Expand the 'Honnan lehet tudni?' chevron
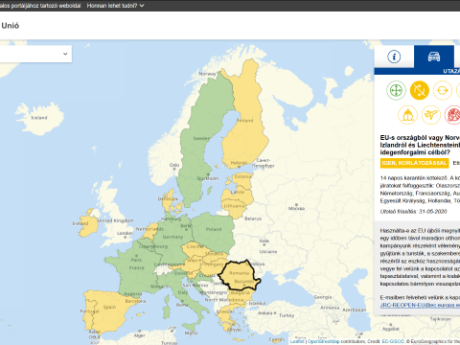 click(x=142, y=6)
